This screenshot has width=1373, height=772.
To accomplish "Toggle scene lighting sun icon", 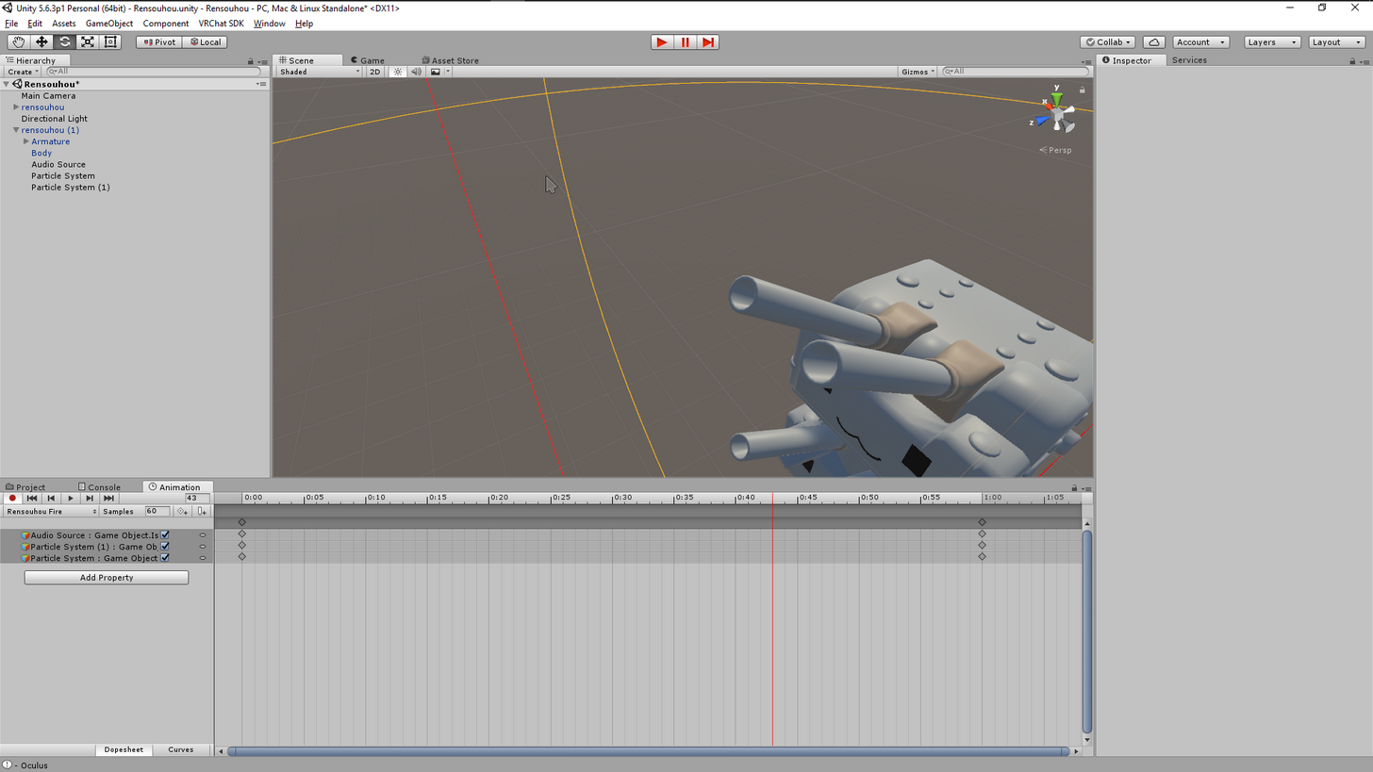I will (398, 72).
